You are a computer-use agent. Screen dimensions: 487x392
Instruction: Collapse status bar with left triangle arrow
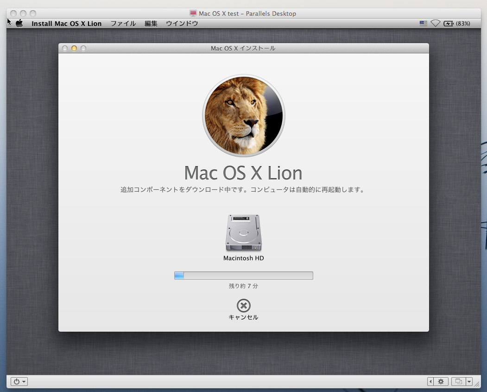click(x=431, y=381)
